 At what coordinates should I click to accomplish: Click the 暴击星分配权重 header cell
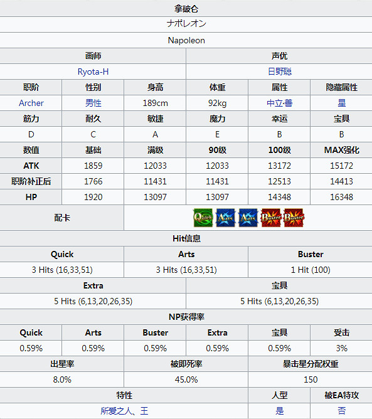click(x=311, y=364)
